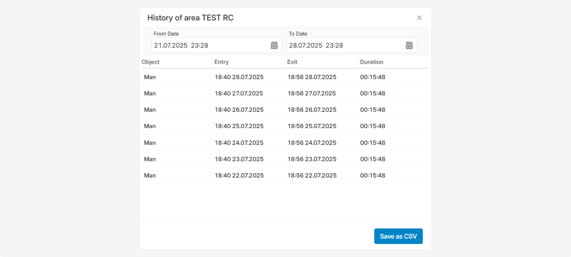Open the From Date calendar picker icon
This screenshot has height=257, width=571.
pos(274,45)
